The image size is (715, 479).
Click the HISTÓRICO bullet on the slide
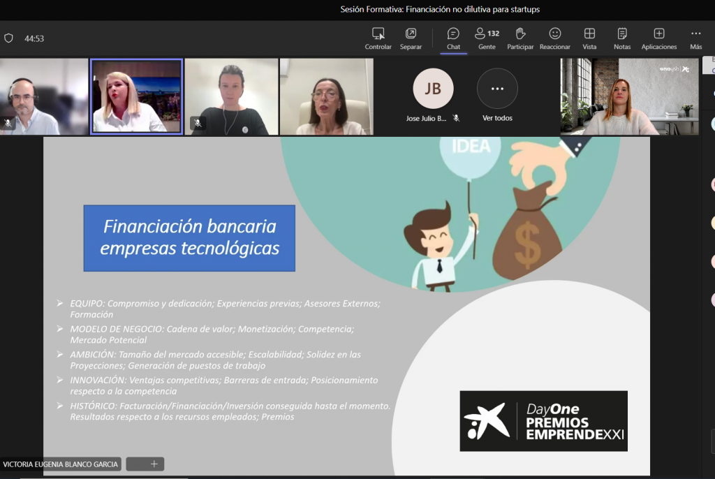pyautogui.click(x=230, y=411)
